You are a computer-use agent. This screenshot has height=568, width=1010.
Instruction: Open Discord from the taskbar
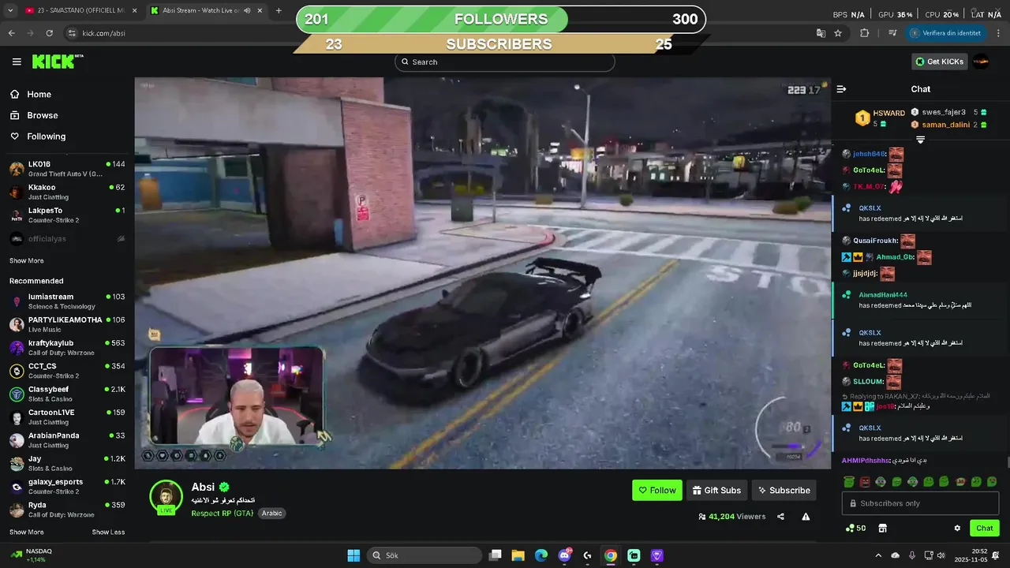[564, 555]
